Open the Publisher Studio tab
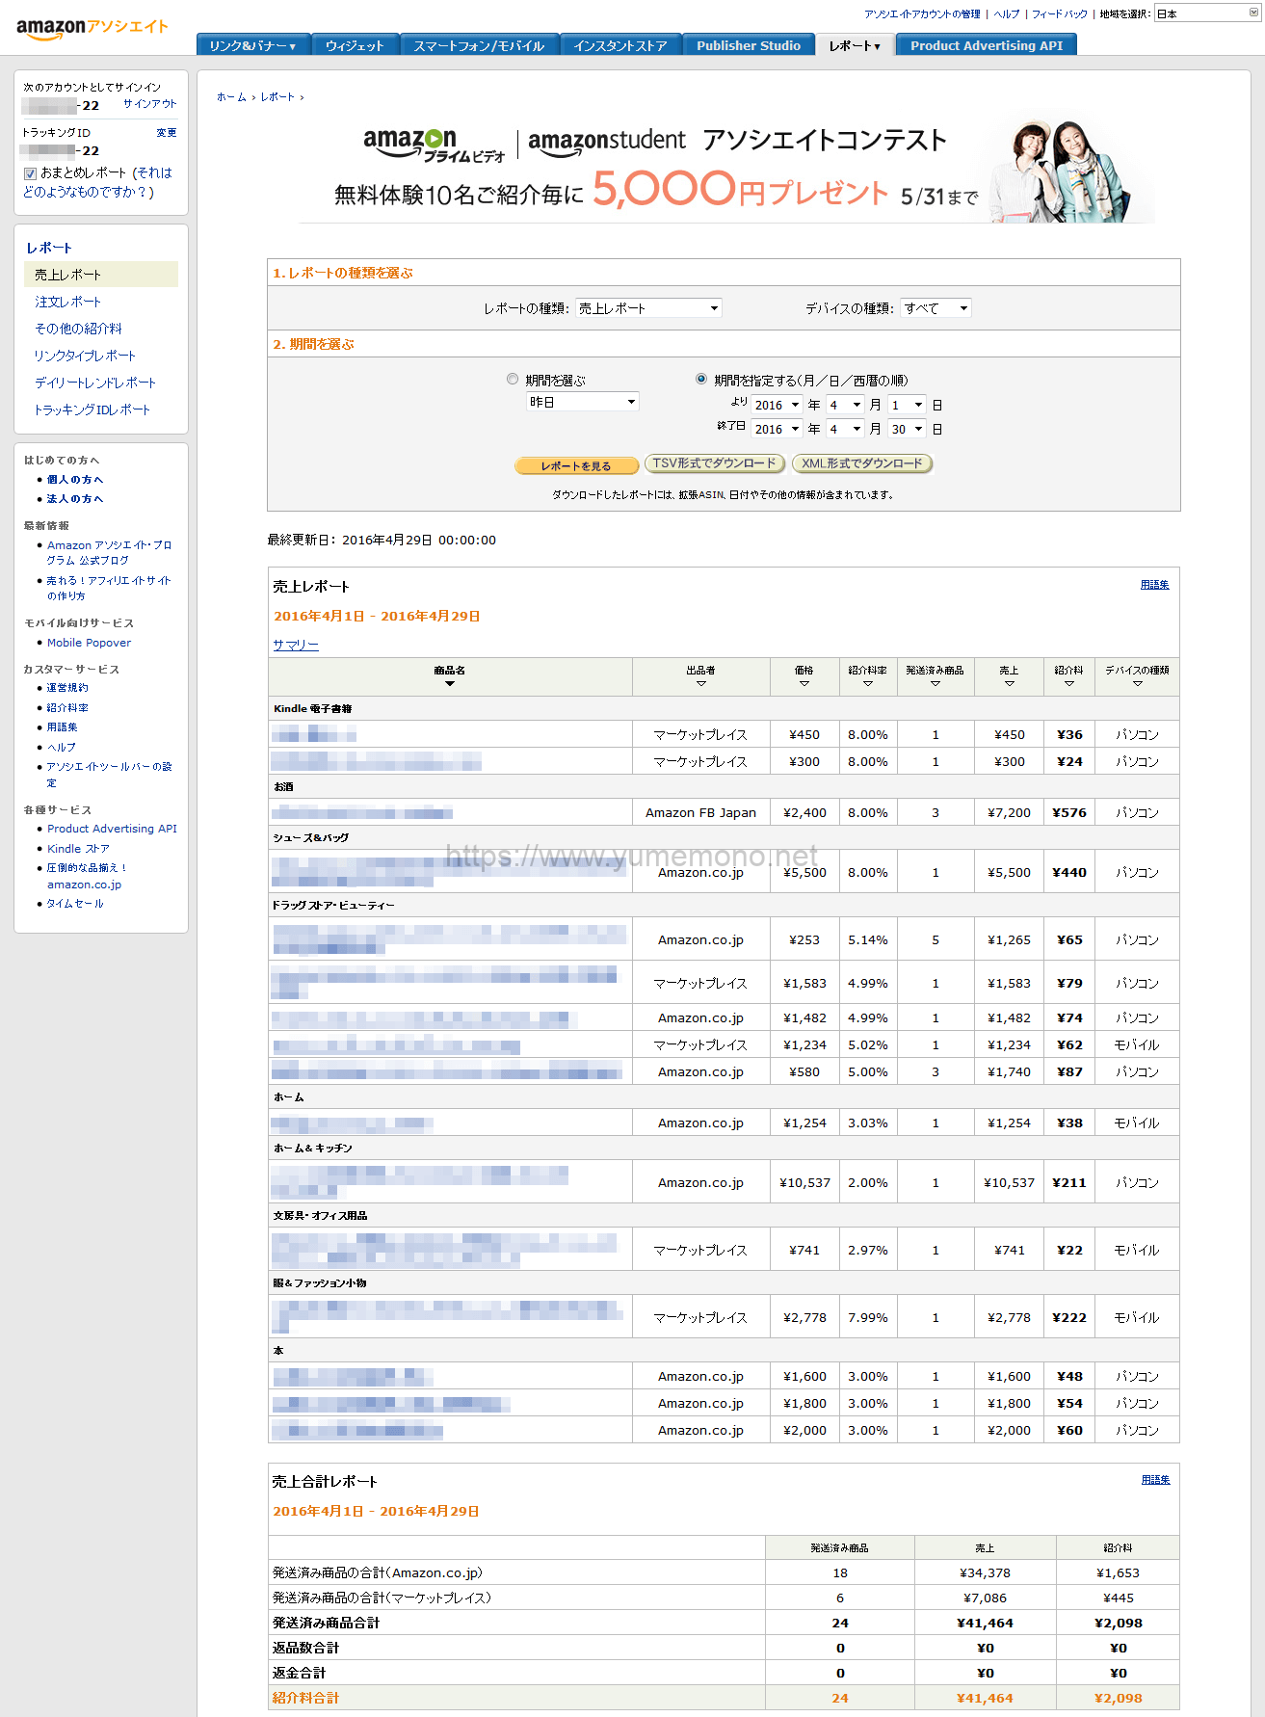This screenshot has height=1717, width=1265. coord(748,45)
